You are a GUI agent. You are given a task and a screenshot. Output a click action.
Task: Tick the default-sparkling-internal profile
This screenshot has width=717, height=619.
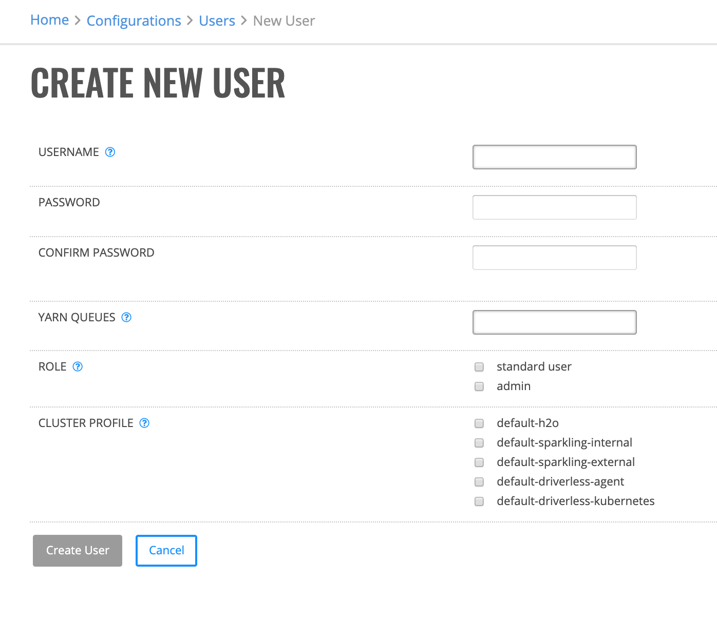point(479,443)
